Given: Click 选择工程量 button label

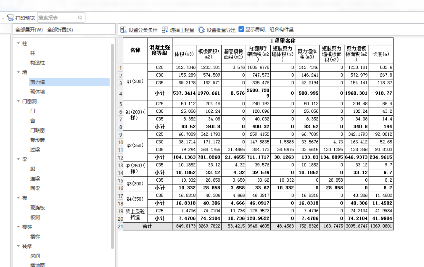Looking at the screenshot, I should [182, 30].
